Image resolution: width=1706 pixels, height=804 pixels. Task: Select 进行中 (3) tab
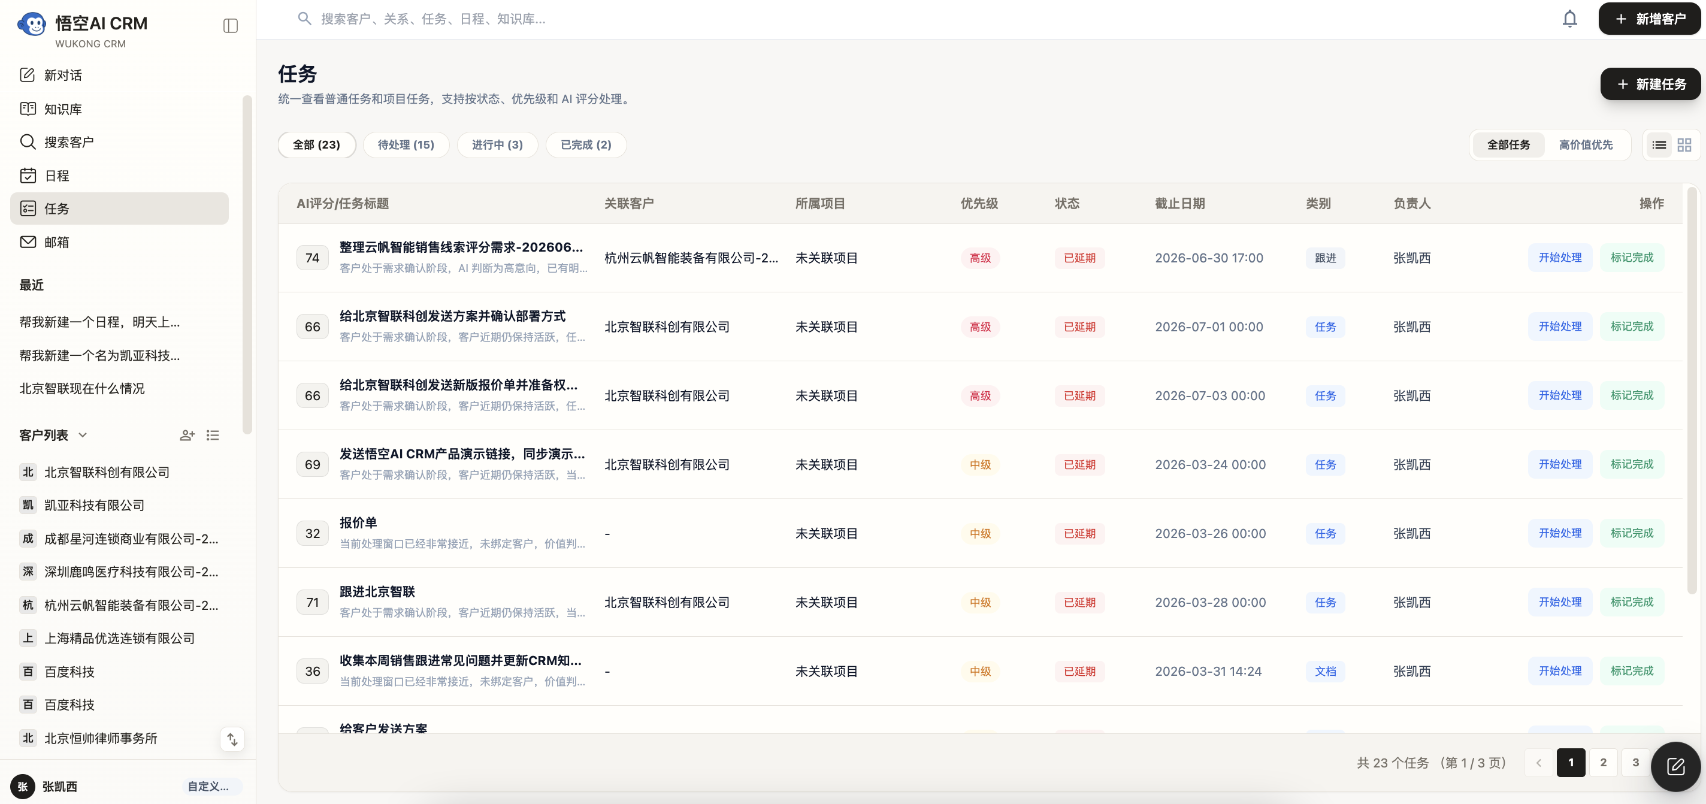pyautogui.click(x=497, y=144)
